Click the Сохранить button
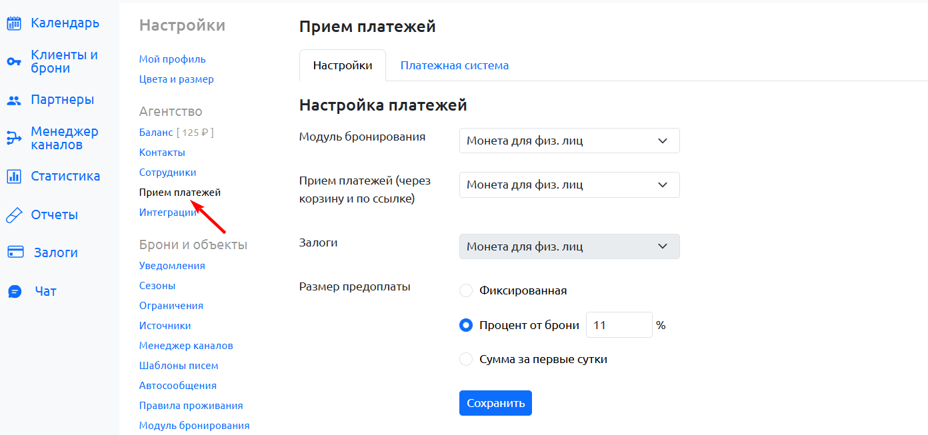 (495, 403)
